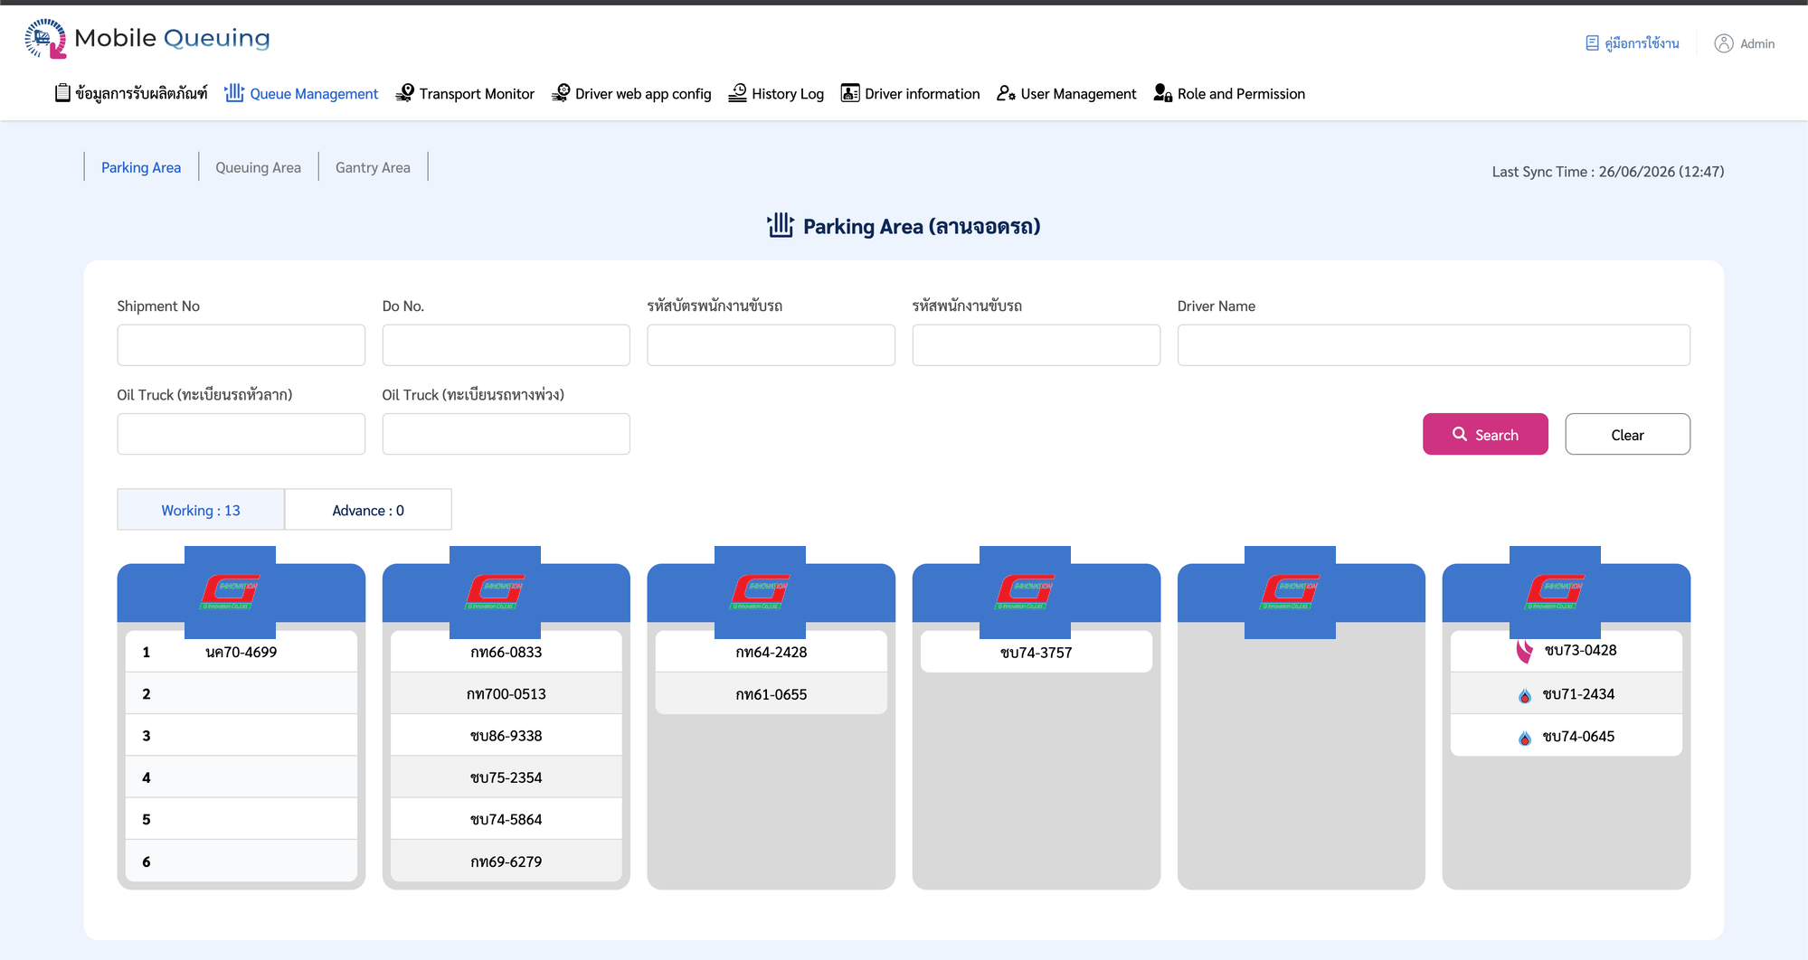Click the Oil Truck ทะเบียนรถหัวลาก input field
1808x960 pixels.
pyautogui.click(x=241, y=434)
